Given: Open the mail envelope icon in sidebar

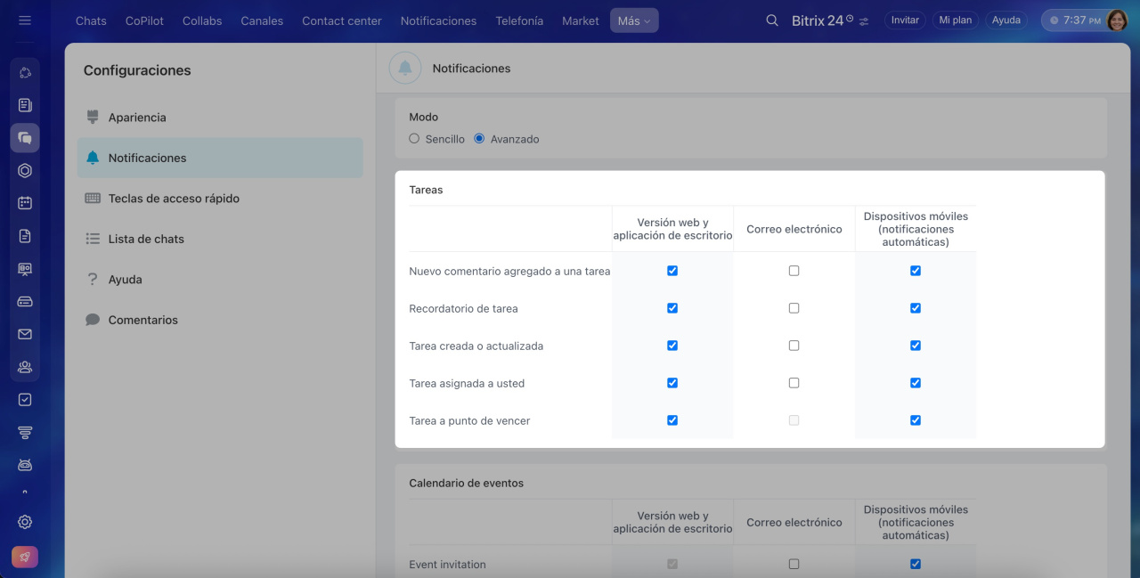Looking at the screenshot, I should (x=25, y=334).
